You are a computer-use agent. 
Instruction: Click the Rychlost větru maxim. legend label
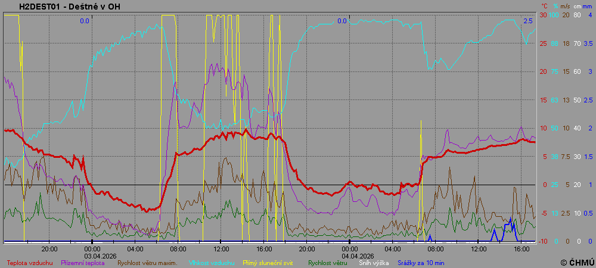point(147,262)
